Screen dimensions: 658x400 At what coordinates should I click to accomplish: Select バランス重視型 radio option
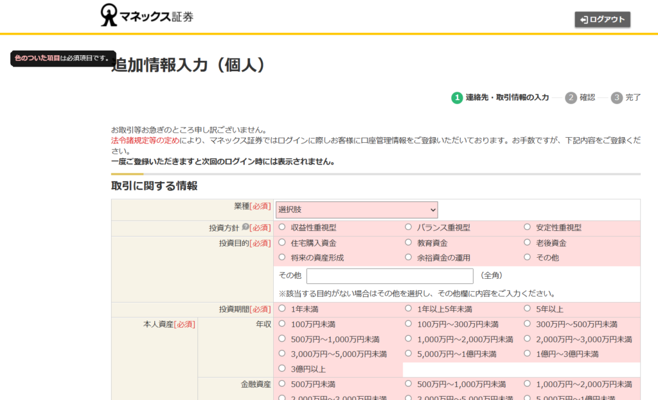pyautogui.click(x=409, y=228)
